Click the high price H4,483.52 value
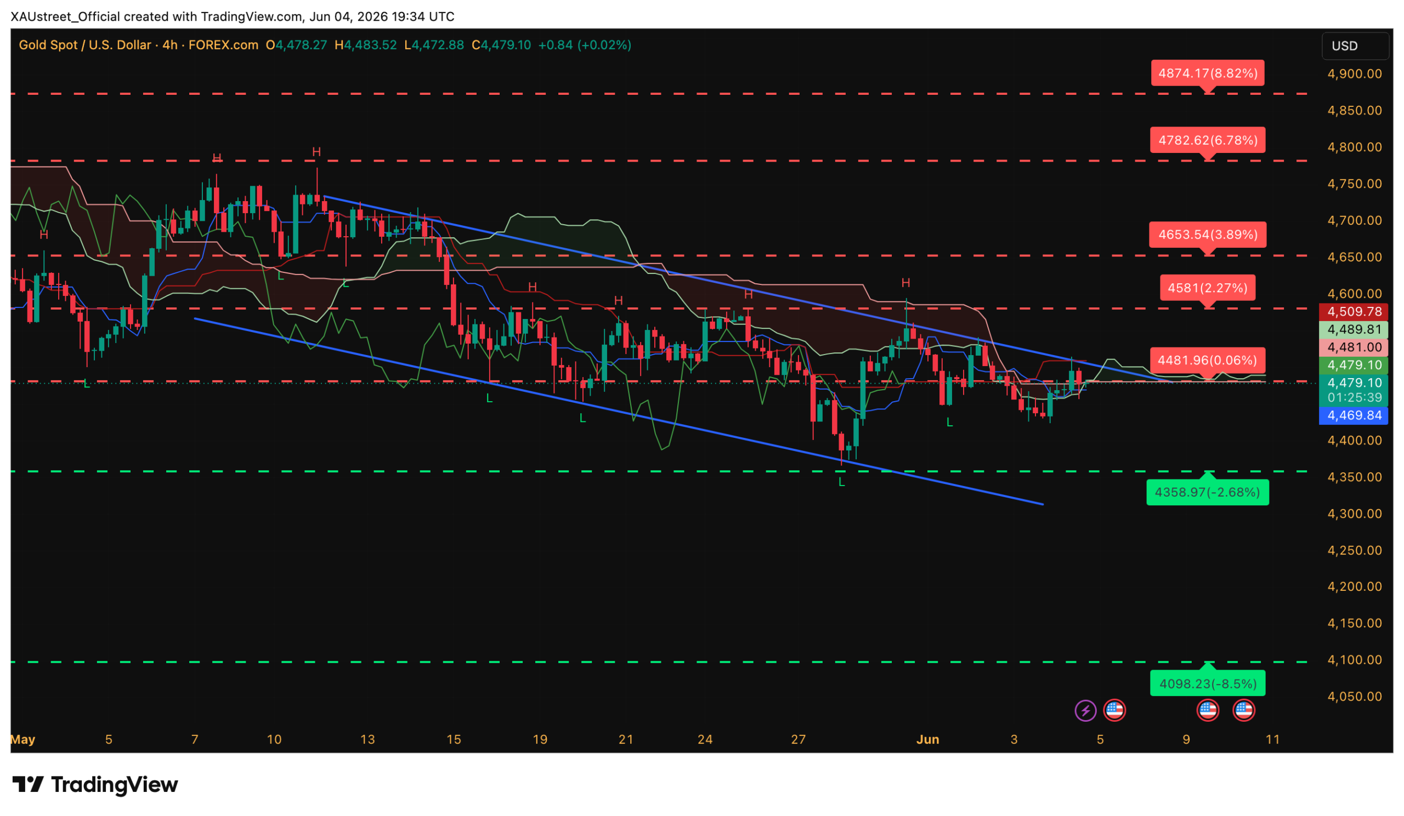Image resolution: width=1404 pixels, height=816 pixels. [365, 45]
